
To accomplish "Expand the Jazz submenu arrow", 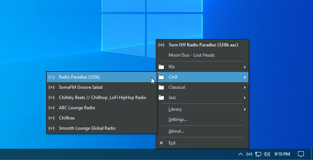I will tap(245, 98).
